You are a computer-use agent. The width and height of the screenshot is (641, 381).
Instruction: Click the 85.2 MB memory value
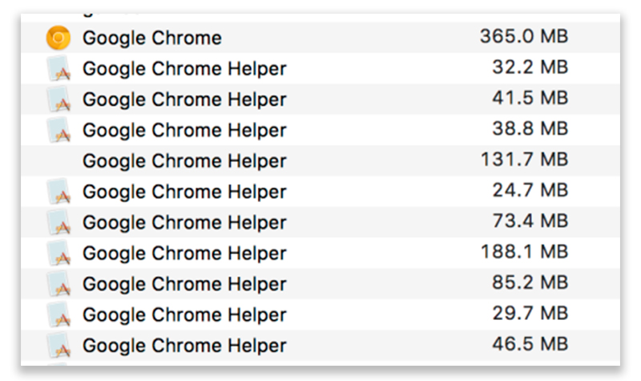click(x=530, y=283)
